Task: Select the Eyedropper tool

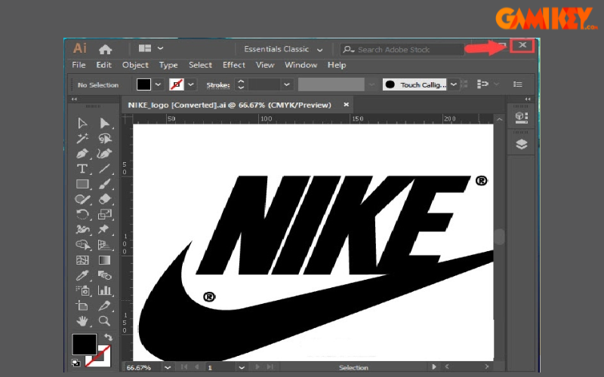Action: [x=82, y=275]
